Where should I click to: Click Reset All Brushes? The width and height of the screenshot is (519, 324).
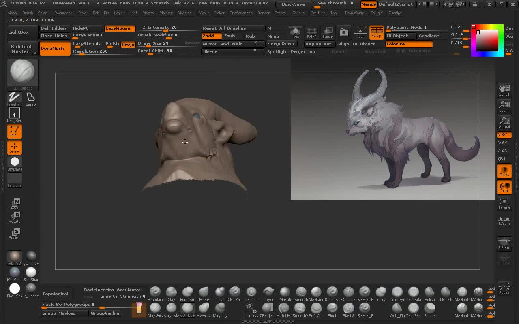coord(233,28)
